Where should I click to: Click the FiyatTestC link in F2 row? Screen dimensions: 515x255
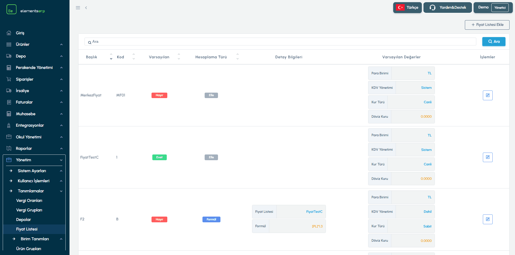(314, 212)
